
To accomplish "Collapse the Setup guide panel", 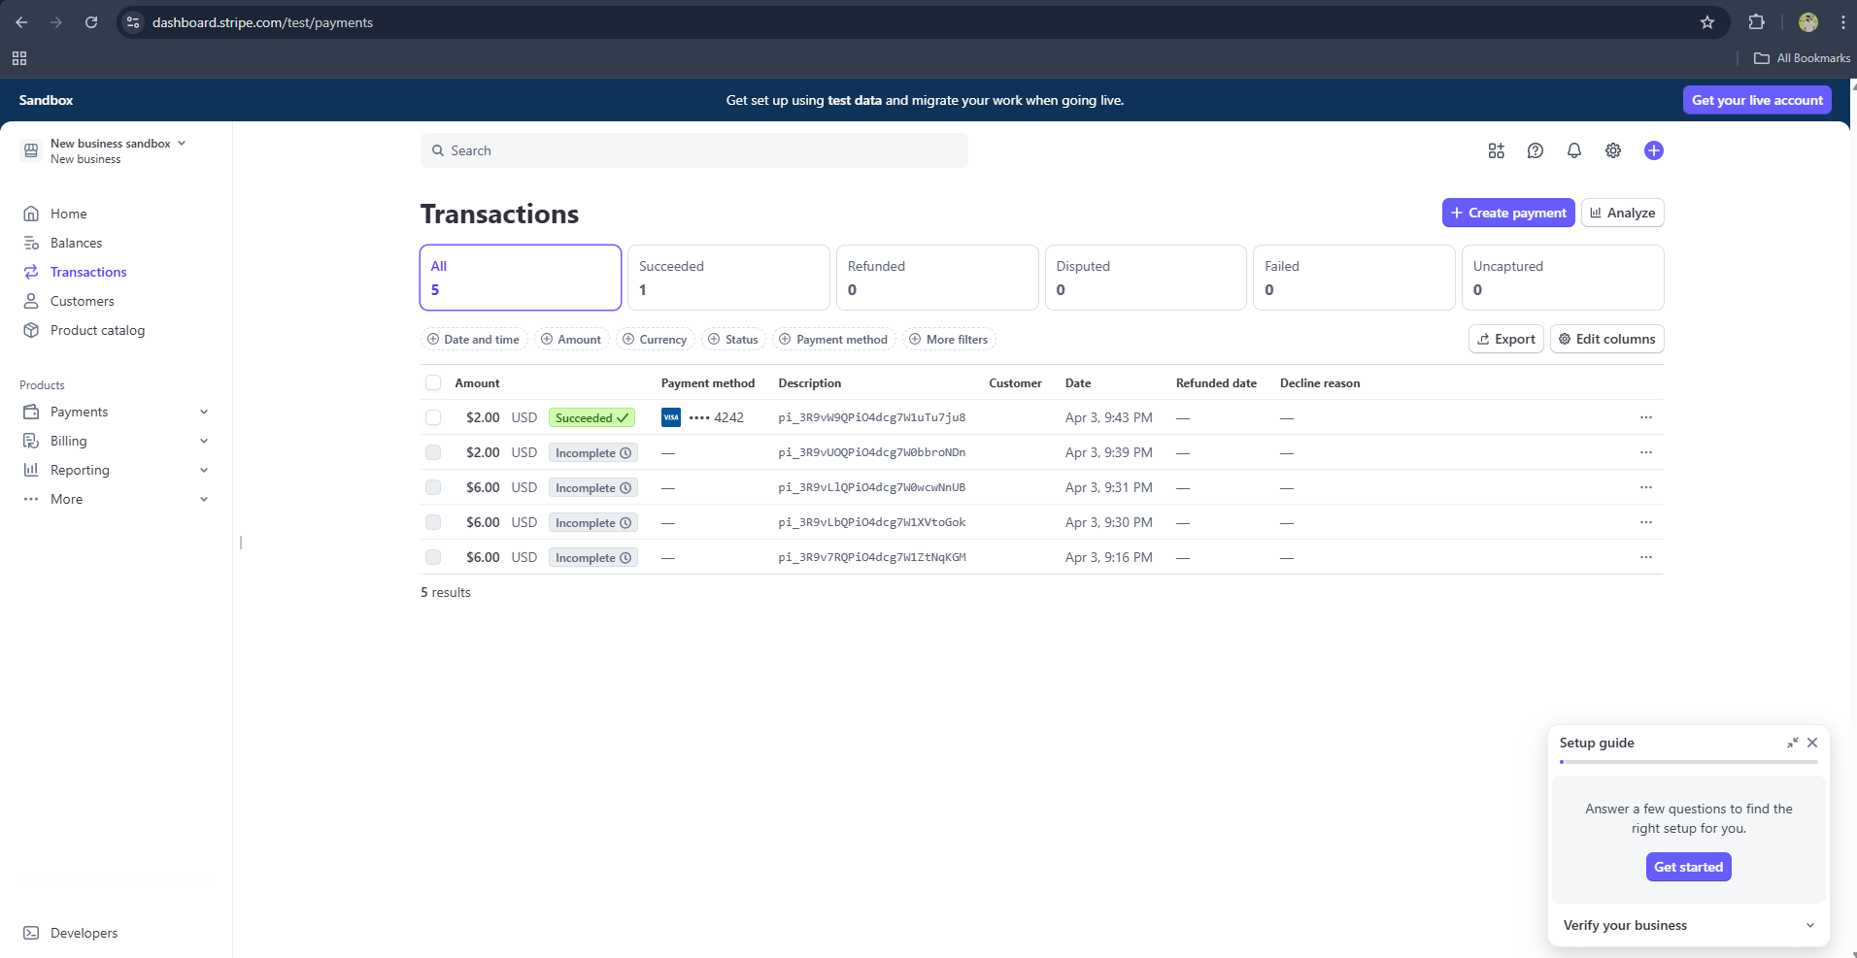I will [1792, 743].
